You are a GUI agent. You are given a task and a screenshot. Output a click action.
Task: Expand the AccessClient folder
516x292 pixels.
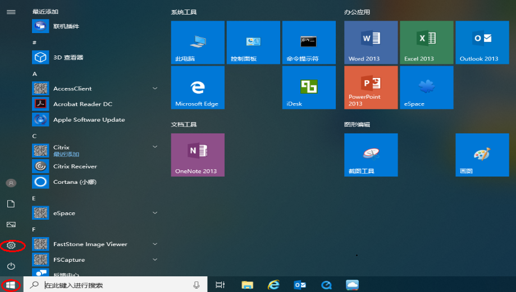click(154, 89)
